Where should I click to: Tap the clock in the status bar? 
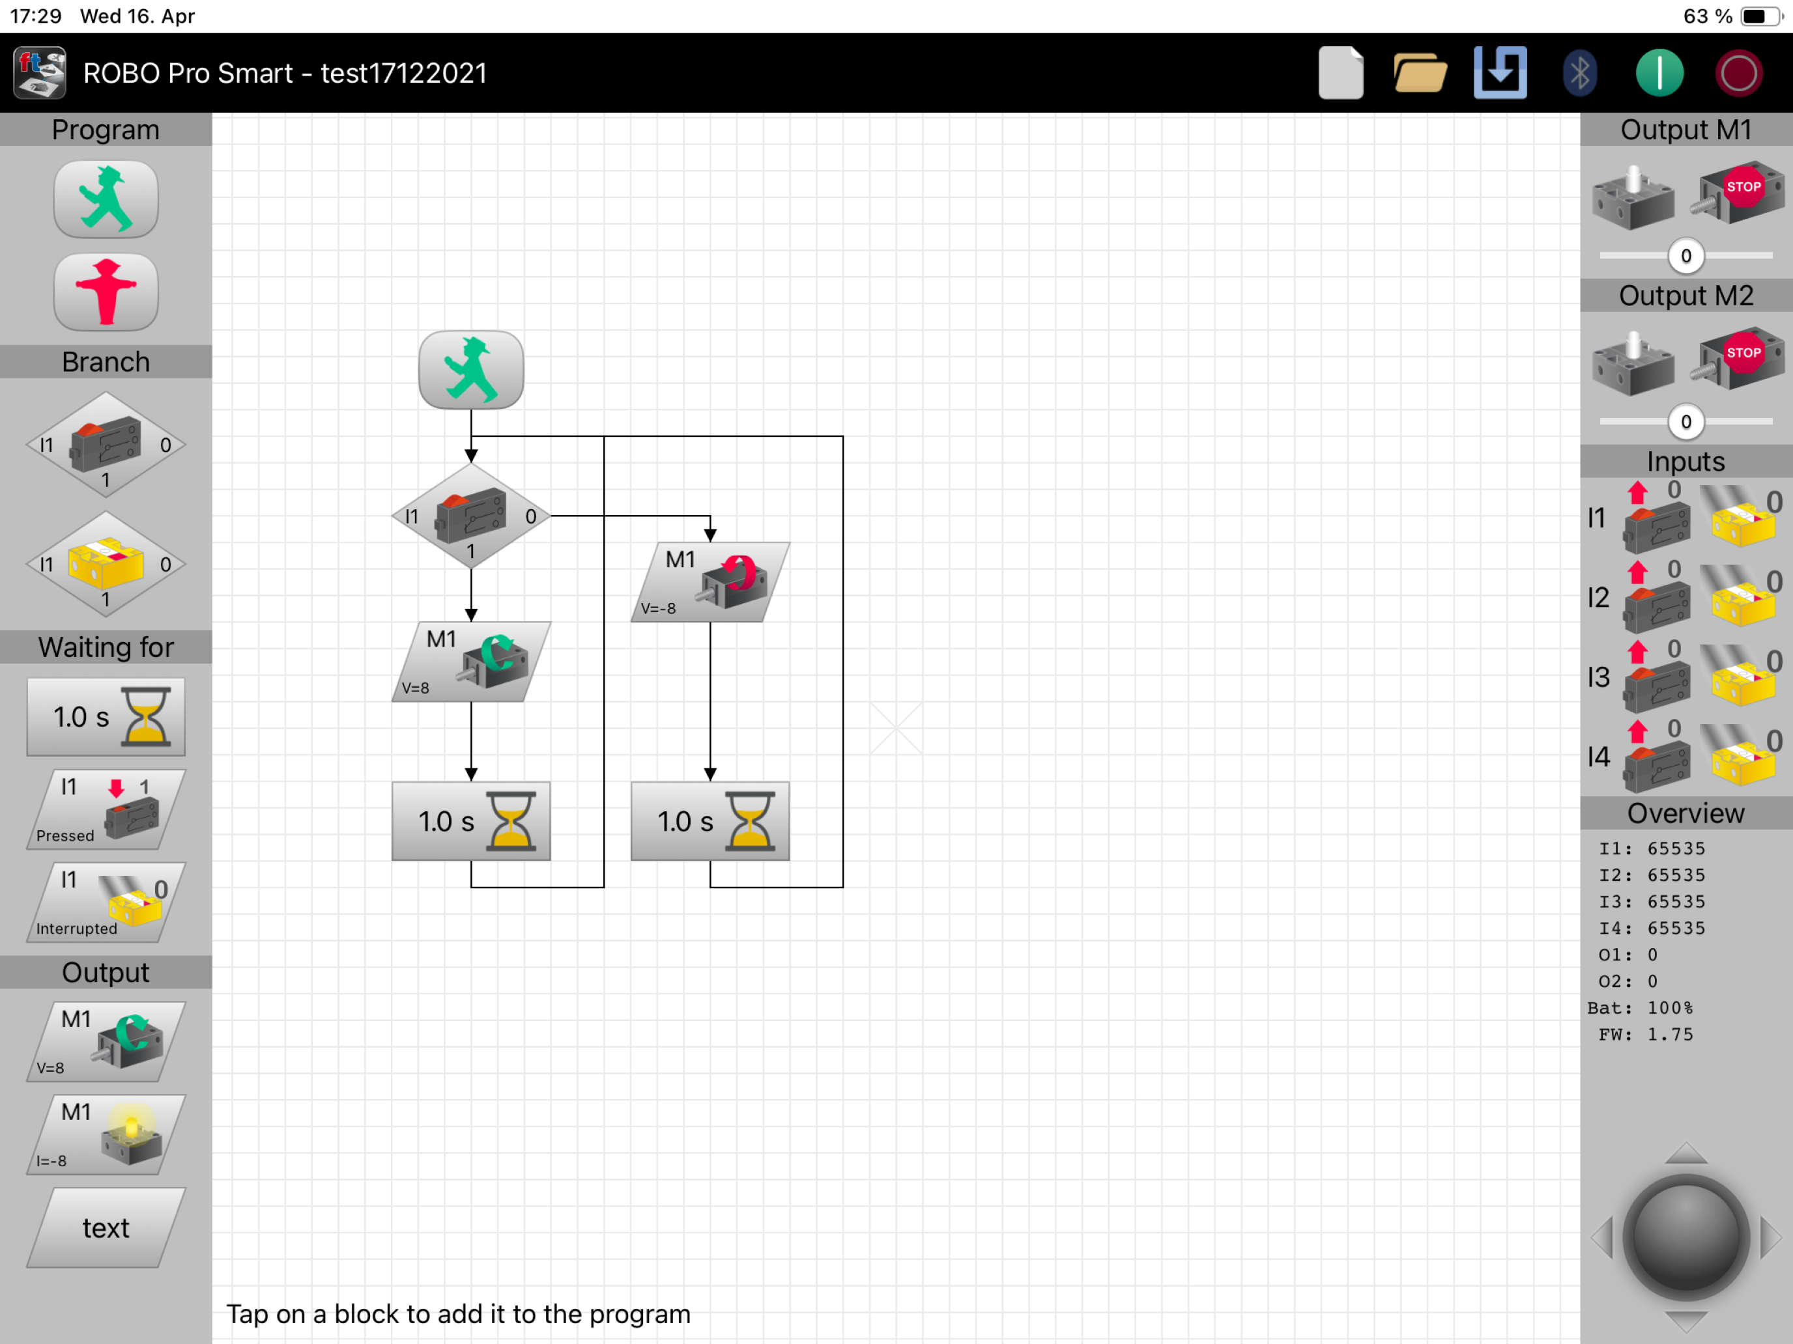36,16
